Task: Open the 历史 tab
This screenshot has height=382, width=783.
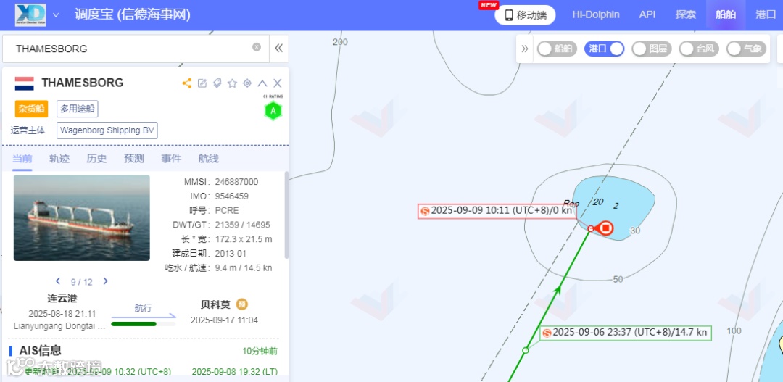Action: click(96, 159)
